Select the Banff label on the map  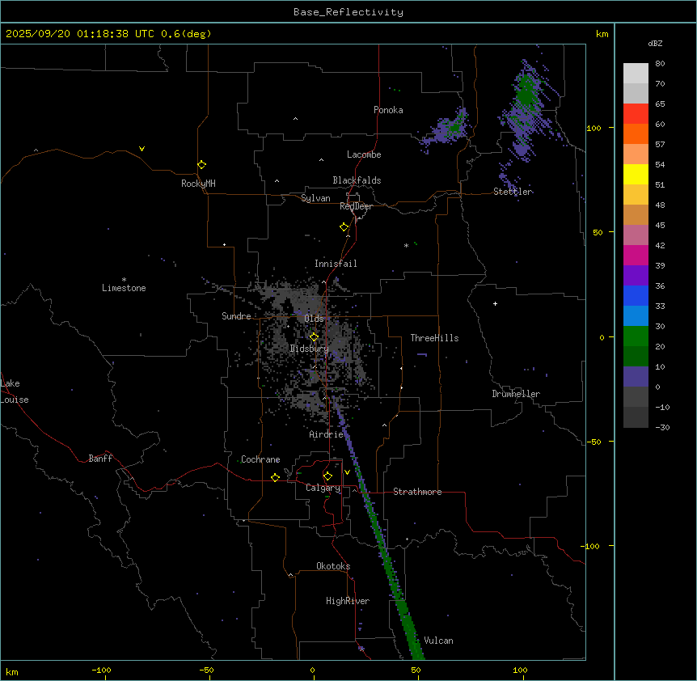click(x=100, y=459)
